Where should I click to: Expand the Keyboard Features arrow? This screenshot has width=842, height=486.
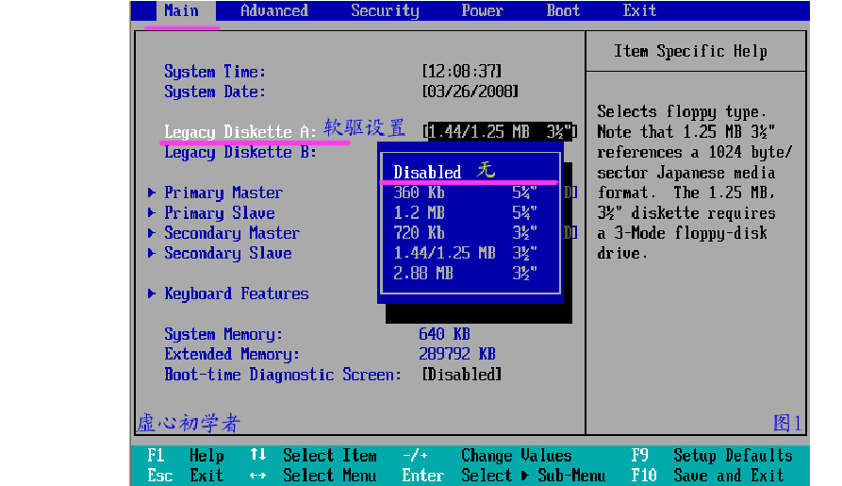152,293
